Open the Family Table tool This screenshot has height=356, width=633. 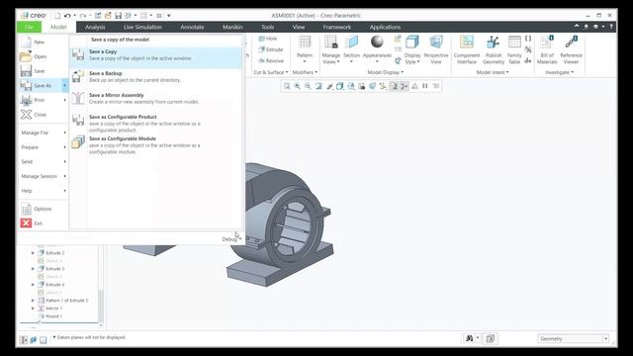514,49
